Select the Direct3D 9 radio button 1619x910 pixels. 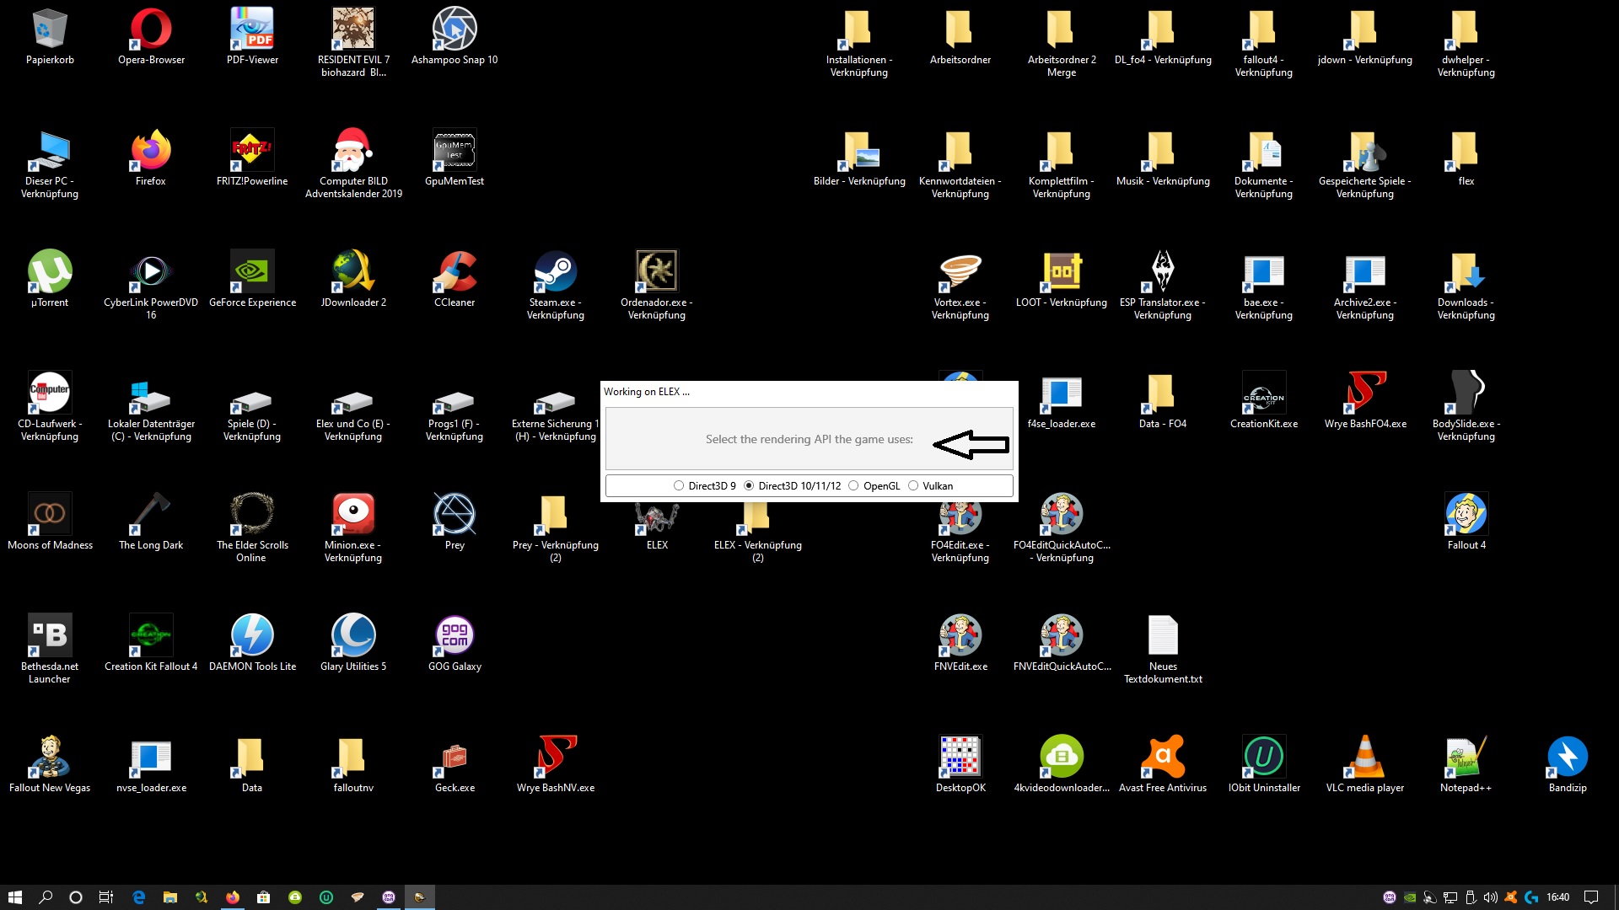679,486
